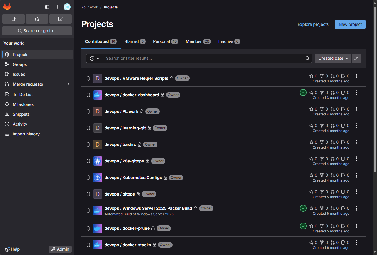Switch to the Member tab
The height and width of the screenshot is (255, 377).
pyautogui.click(x=198, y=41)
